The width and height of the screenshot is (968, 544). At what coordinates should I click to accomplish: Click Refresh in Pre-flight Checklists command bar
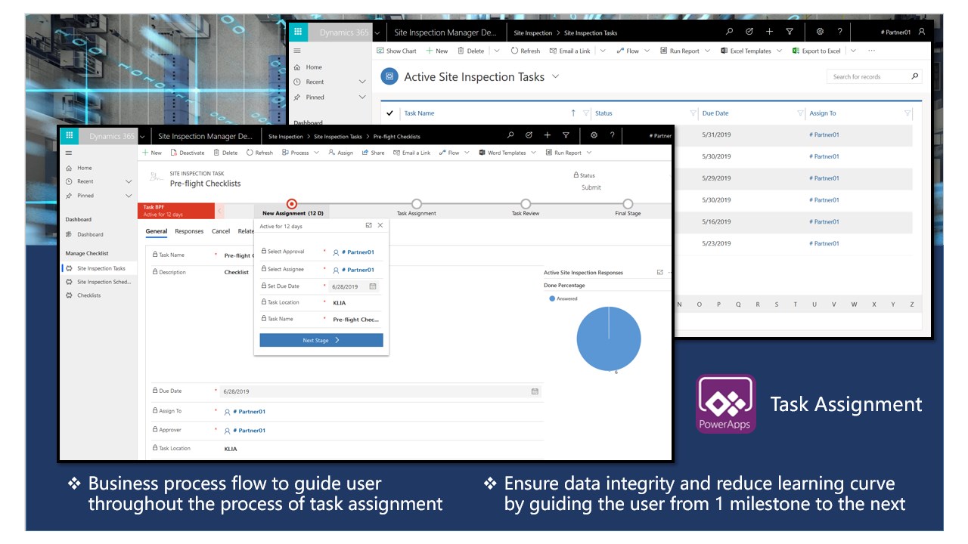[259, 153]
